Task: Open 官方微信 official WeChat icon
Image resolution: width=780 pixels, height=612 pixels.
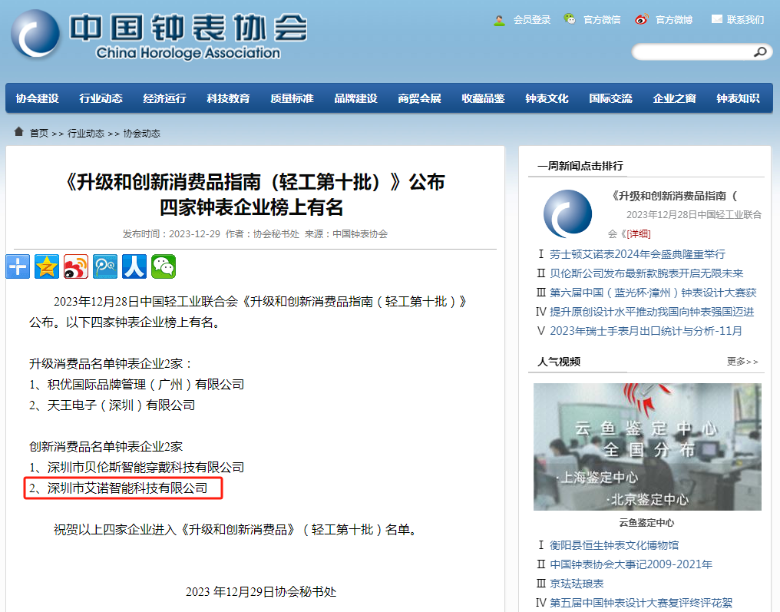Action: coord(570,19)
